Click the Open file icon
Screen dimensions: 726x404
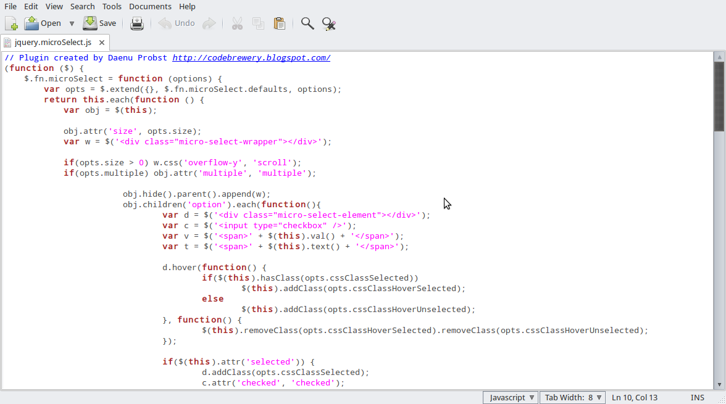[x=31, y=23]
